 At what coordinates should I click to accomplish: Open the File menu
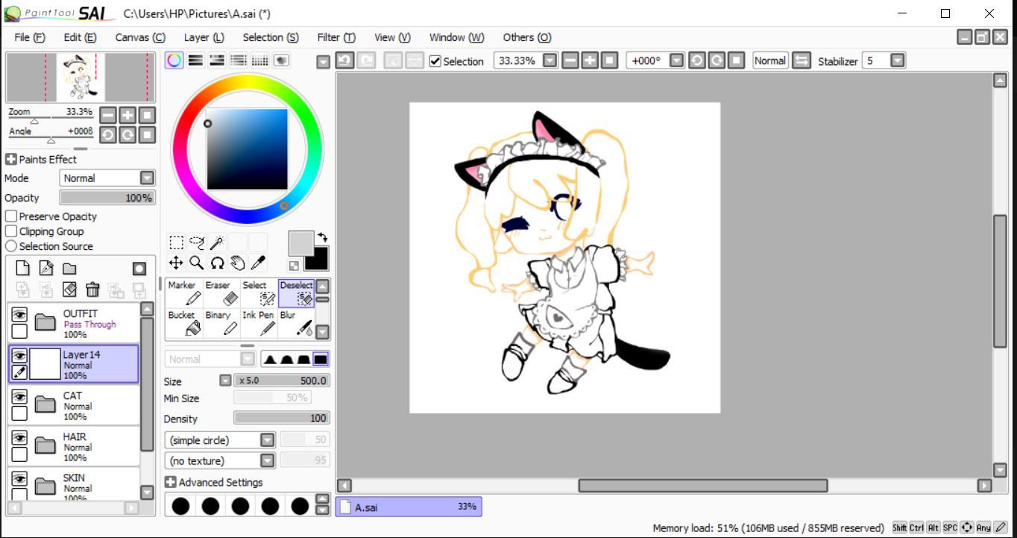click(x=29, y=37)
